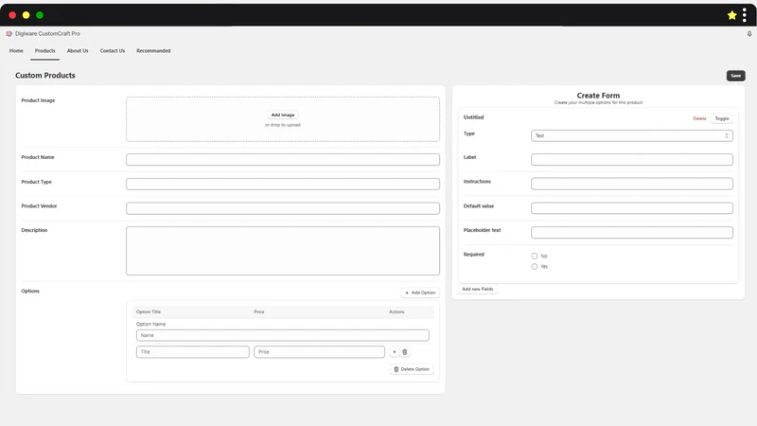Screen dimensions: 757x426
Task: Click the Add Option button
Action: tap(420, 293)
